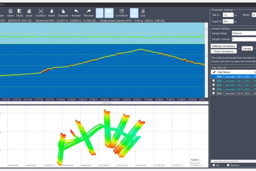Screen dimensions: 256x171
Task: Enable the Sounder1_0014 file checkbox
Action: (x=213, y=93)
